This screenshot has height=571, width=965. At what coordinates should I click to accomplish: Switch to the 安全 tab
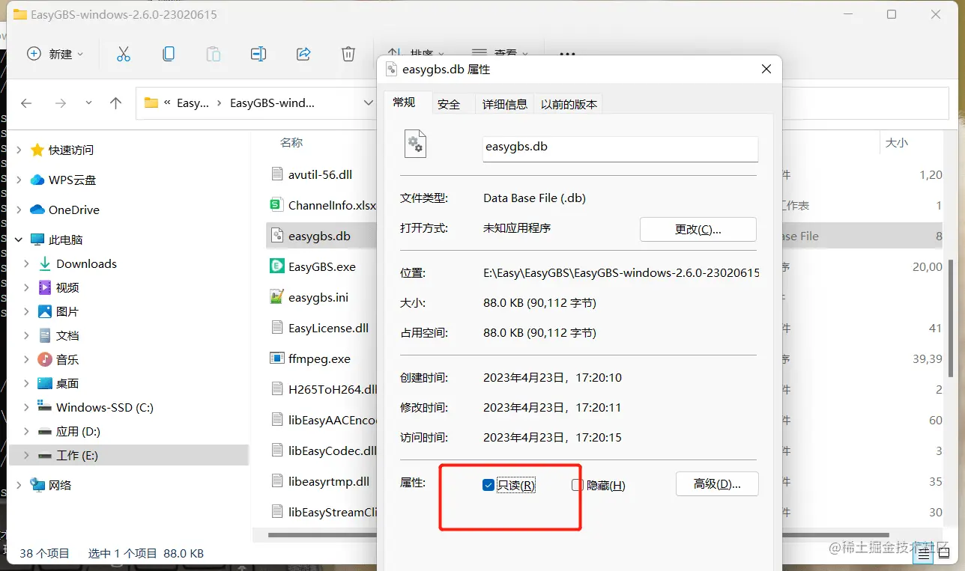tap(449, 104)
